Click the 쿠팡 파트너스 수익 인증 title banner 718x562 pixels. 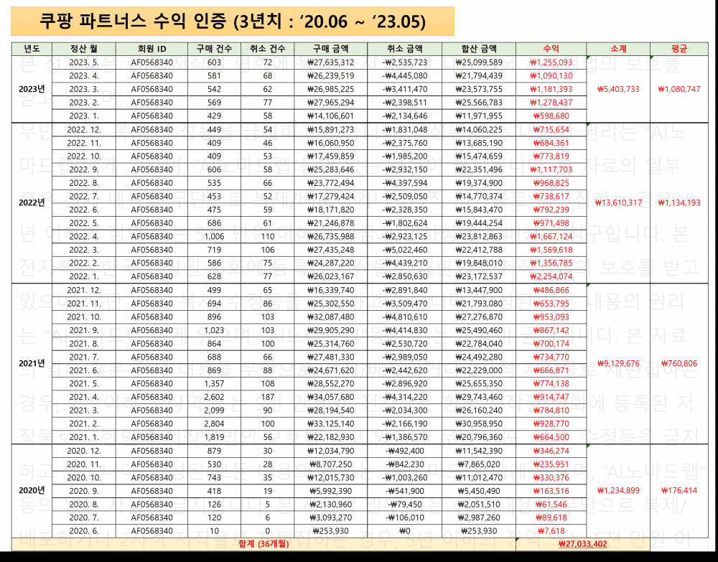pos(233,22)
